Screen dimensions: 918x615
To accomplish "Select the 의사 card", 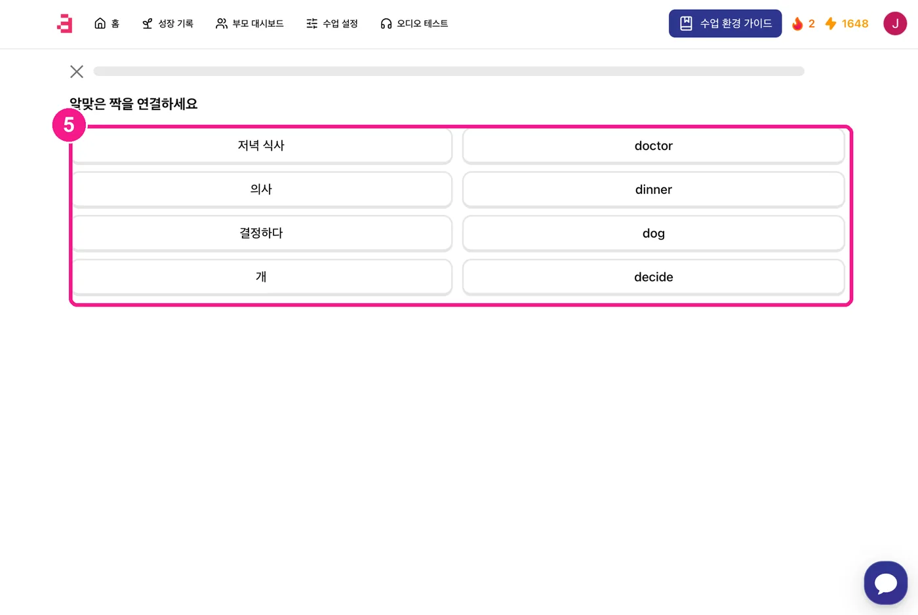I will [x=261, y=189].
